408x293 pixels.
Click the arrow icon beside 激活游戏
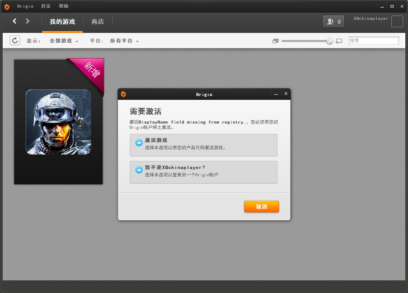click(x=139, y=143)
